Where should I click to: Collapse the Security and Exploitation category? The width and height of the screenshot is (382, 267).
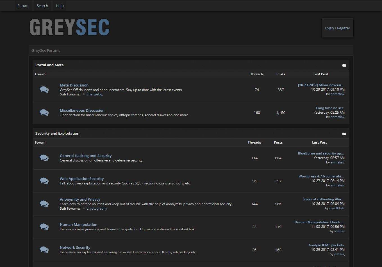(x=344, y=133)
